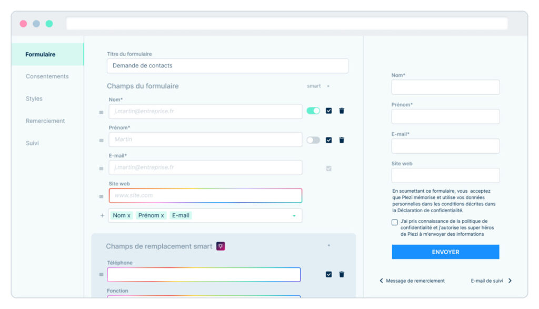The height and width of the screenshot is (309, 539).
Task: Disable the smart toggle for Nom
Action: click(x=313, y=111)
